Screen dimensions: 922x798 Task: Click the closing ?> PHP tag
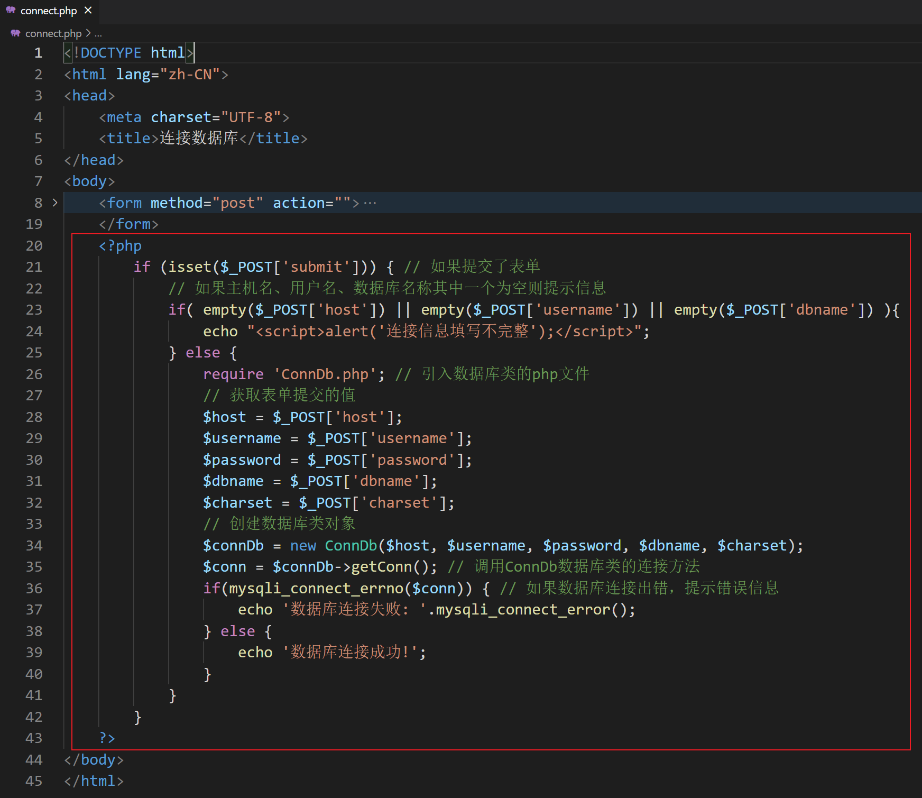click(107, 738)
